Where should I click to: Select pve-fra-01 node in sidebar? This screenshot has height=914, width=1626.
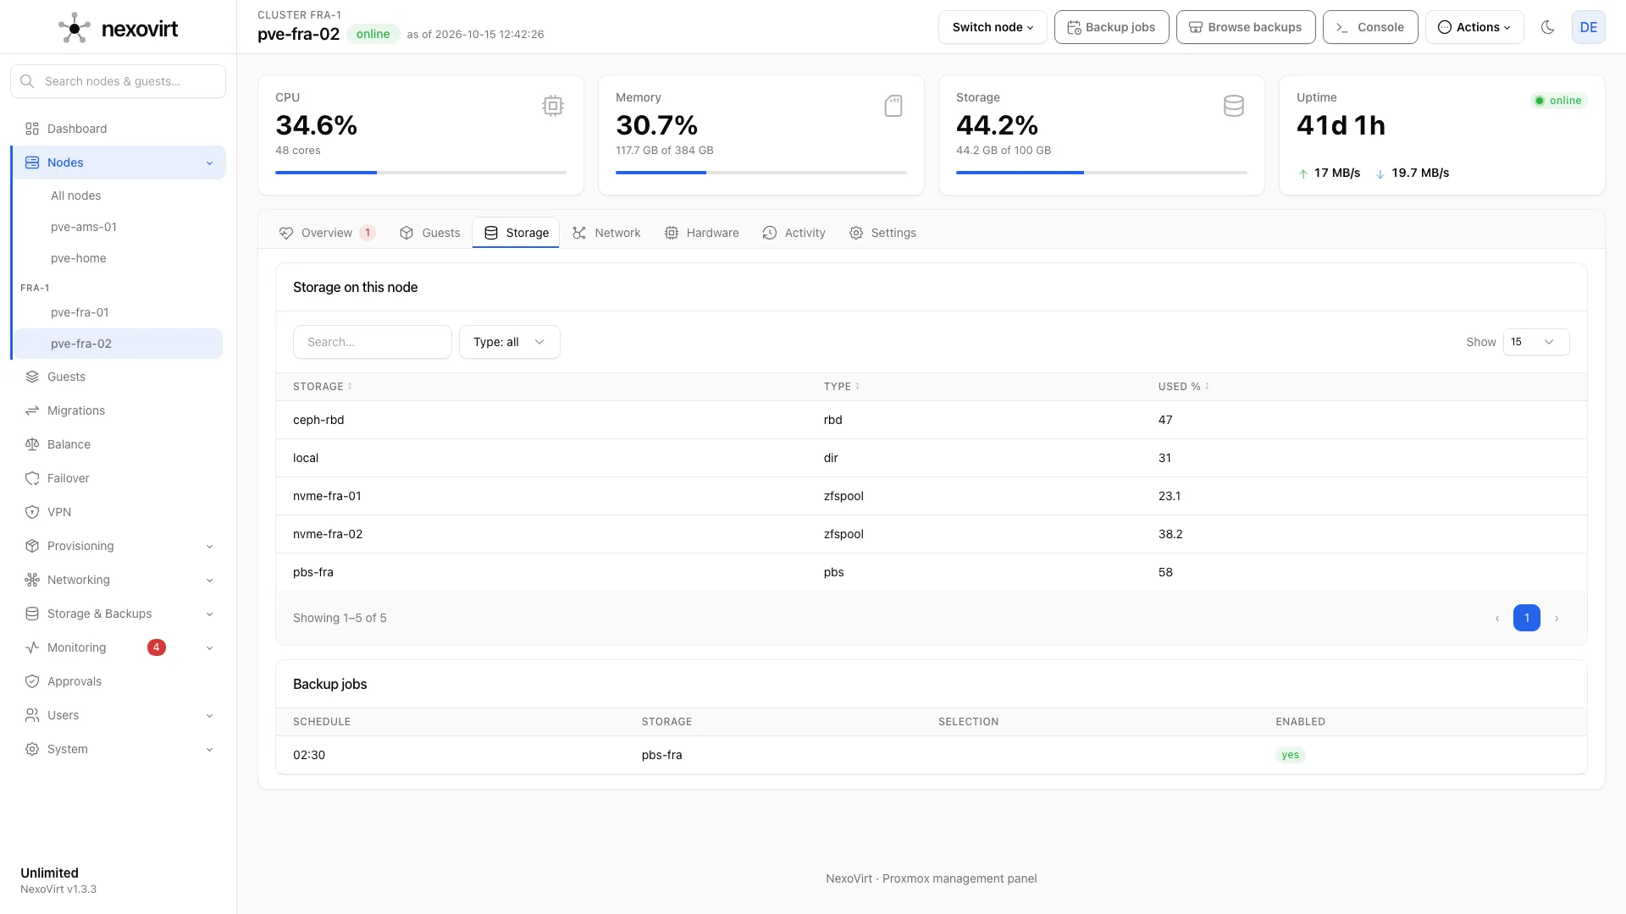[118, 312]
